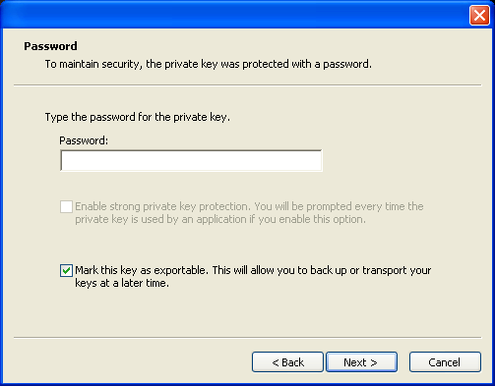Click the bold Password heading
The image size is (495, 386).
50,46
